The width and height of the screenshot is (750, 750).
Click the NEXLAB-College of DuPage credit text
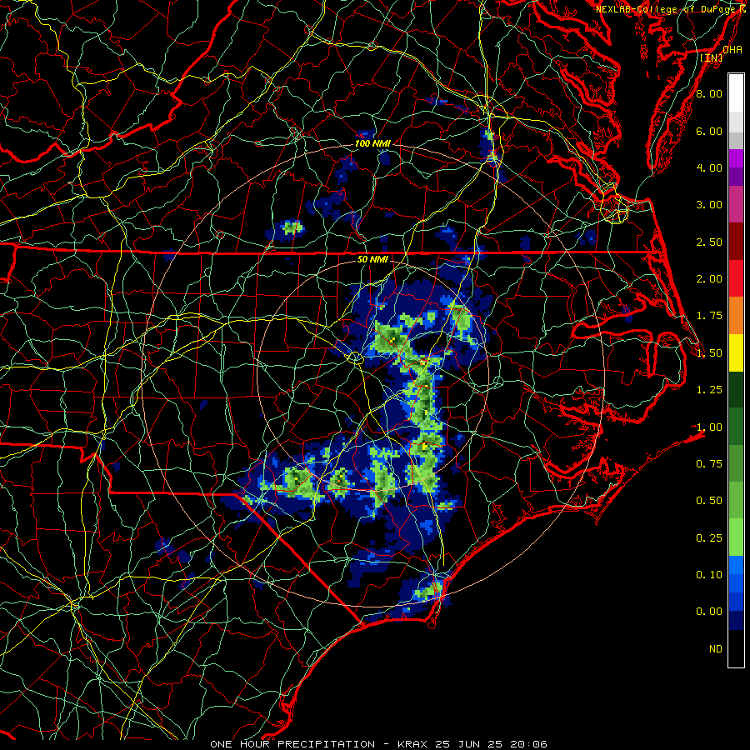(x=671, y=9)
